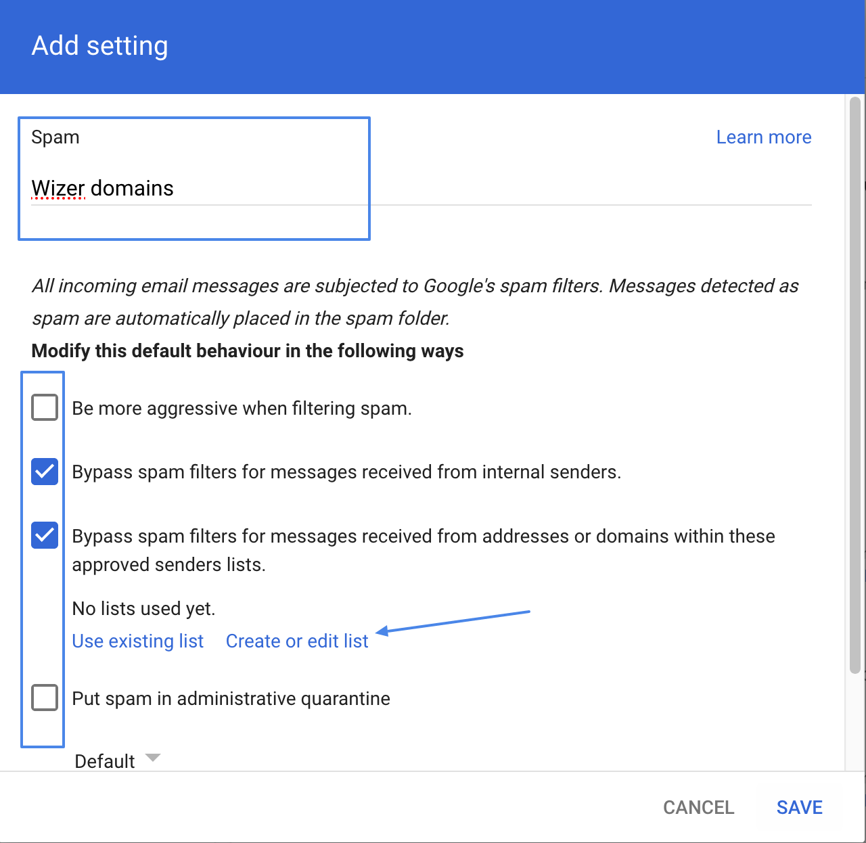Disable bypass for approved senders lists
Screen dimensions: 866x843
pos(43,535)
